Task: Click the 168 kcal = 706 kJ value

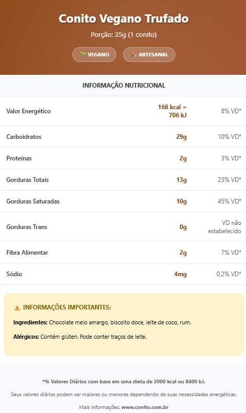Action: coord(172,111)
